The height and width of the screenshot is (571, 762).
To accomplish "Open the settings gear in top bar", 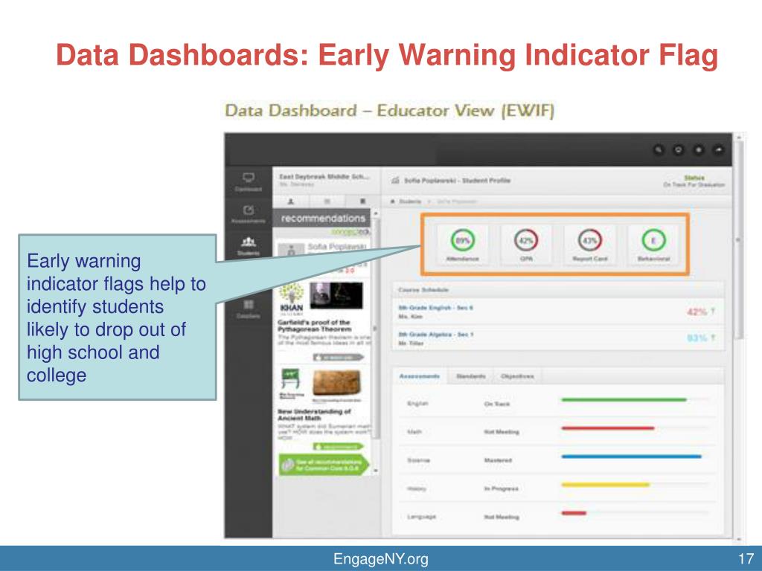I will 698,150.
